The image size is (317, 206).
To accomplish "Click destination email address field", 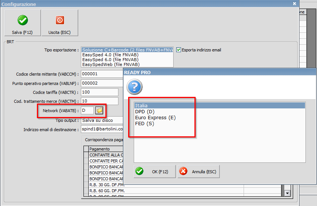I will click(102, 129).
